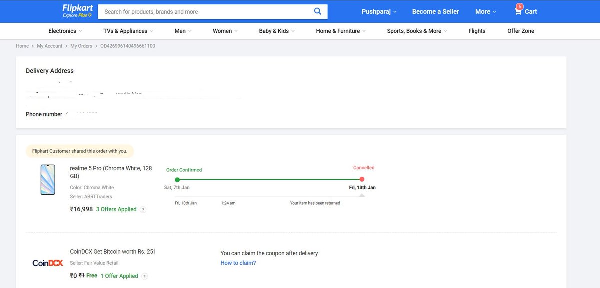This screenshot has height=288, width=600.
Task: Open CoinDCX Get Bitcoin offer title
Action: click(x=113, y=252)
